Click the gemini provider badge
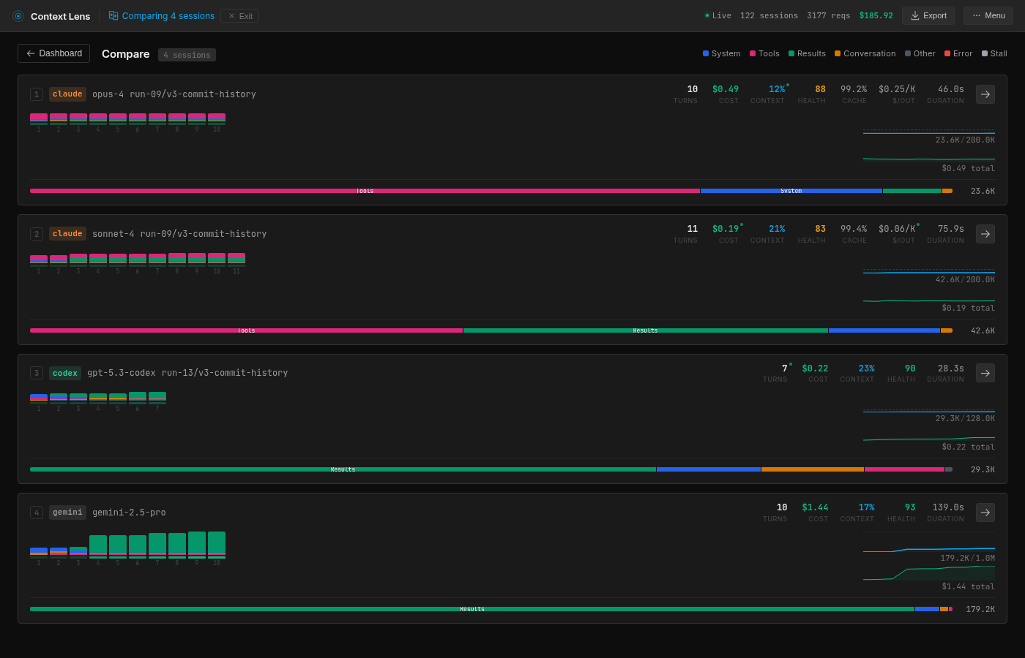The height and width of the screenshot is (658, 1025). 67,513
